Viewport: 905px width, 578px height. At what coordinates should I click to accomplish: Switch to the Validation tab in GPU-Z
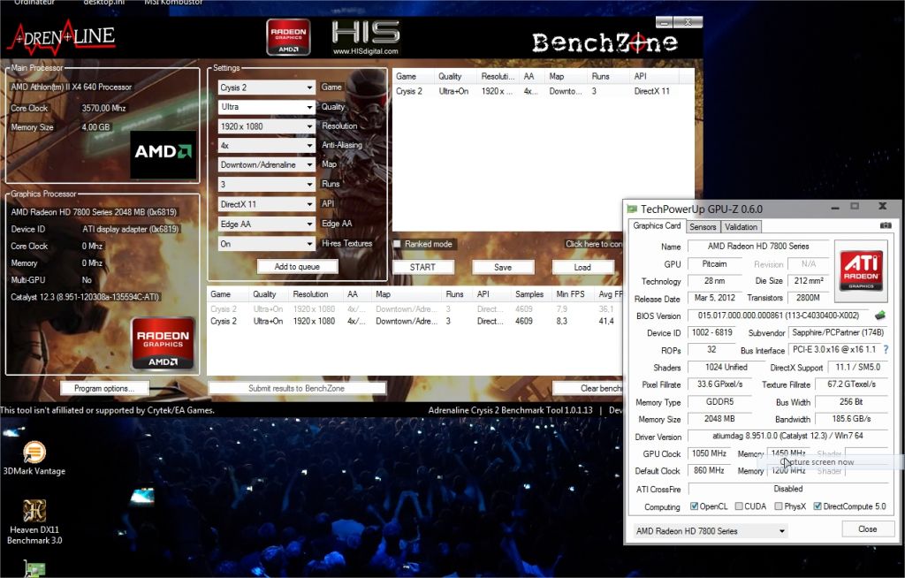point(741,227)
